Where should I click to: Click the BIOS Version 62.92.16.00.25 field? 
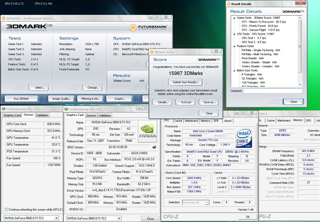point(118,147)
